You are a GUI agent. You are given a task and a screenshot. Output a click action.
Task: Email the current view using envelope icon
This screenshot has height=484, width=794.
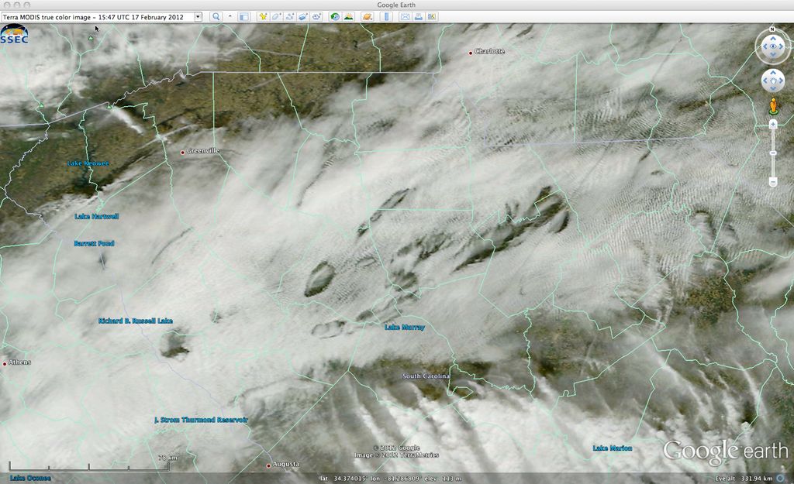[405, 17]
